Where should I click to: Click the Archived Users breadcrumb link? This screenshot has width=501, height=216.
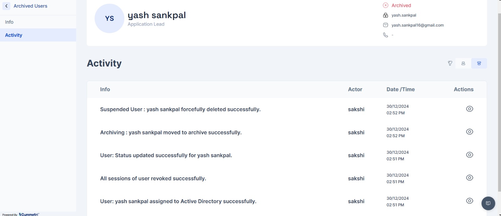click(x=30, y=6)
